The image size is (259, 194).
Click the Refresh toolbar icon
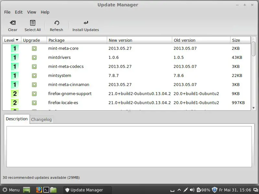[56, 23]
